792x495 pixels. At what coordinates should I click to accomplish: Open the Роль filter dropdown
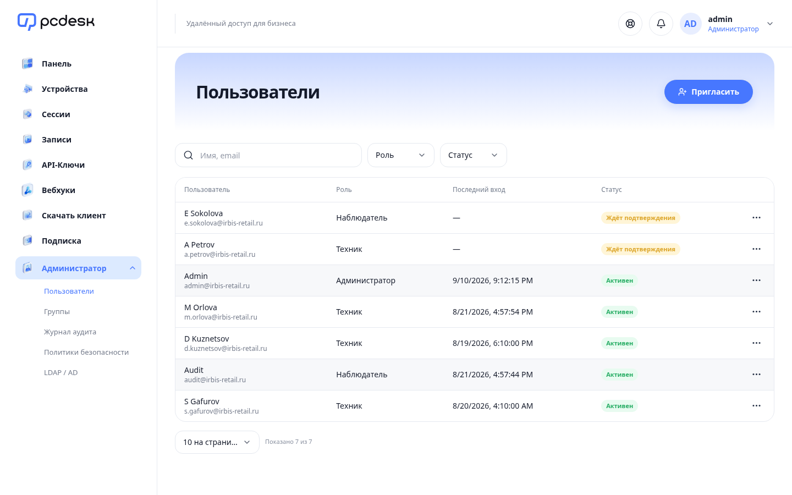401,155
